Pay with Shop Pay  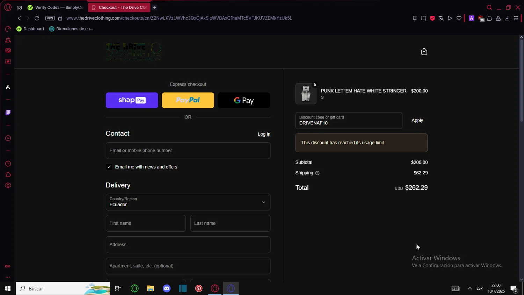coord(132,100)
